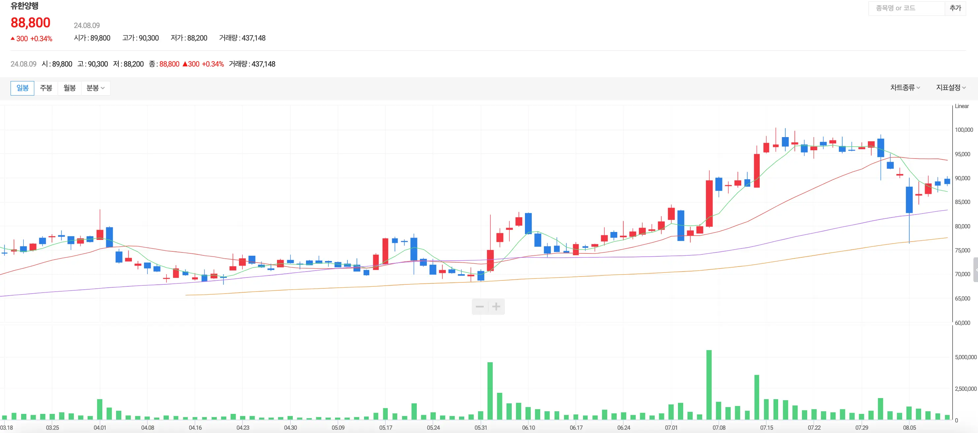Image resolution: width=978 pixels, height=433 pixels.
Task: Open the gray side panel handle arrow
Action: point(976,270)
